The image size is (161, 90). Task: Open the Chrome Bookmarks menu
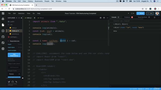point(38,1)
